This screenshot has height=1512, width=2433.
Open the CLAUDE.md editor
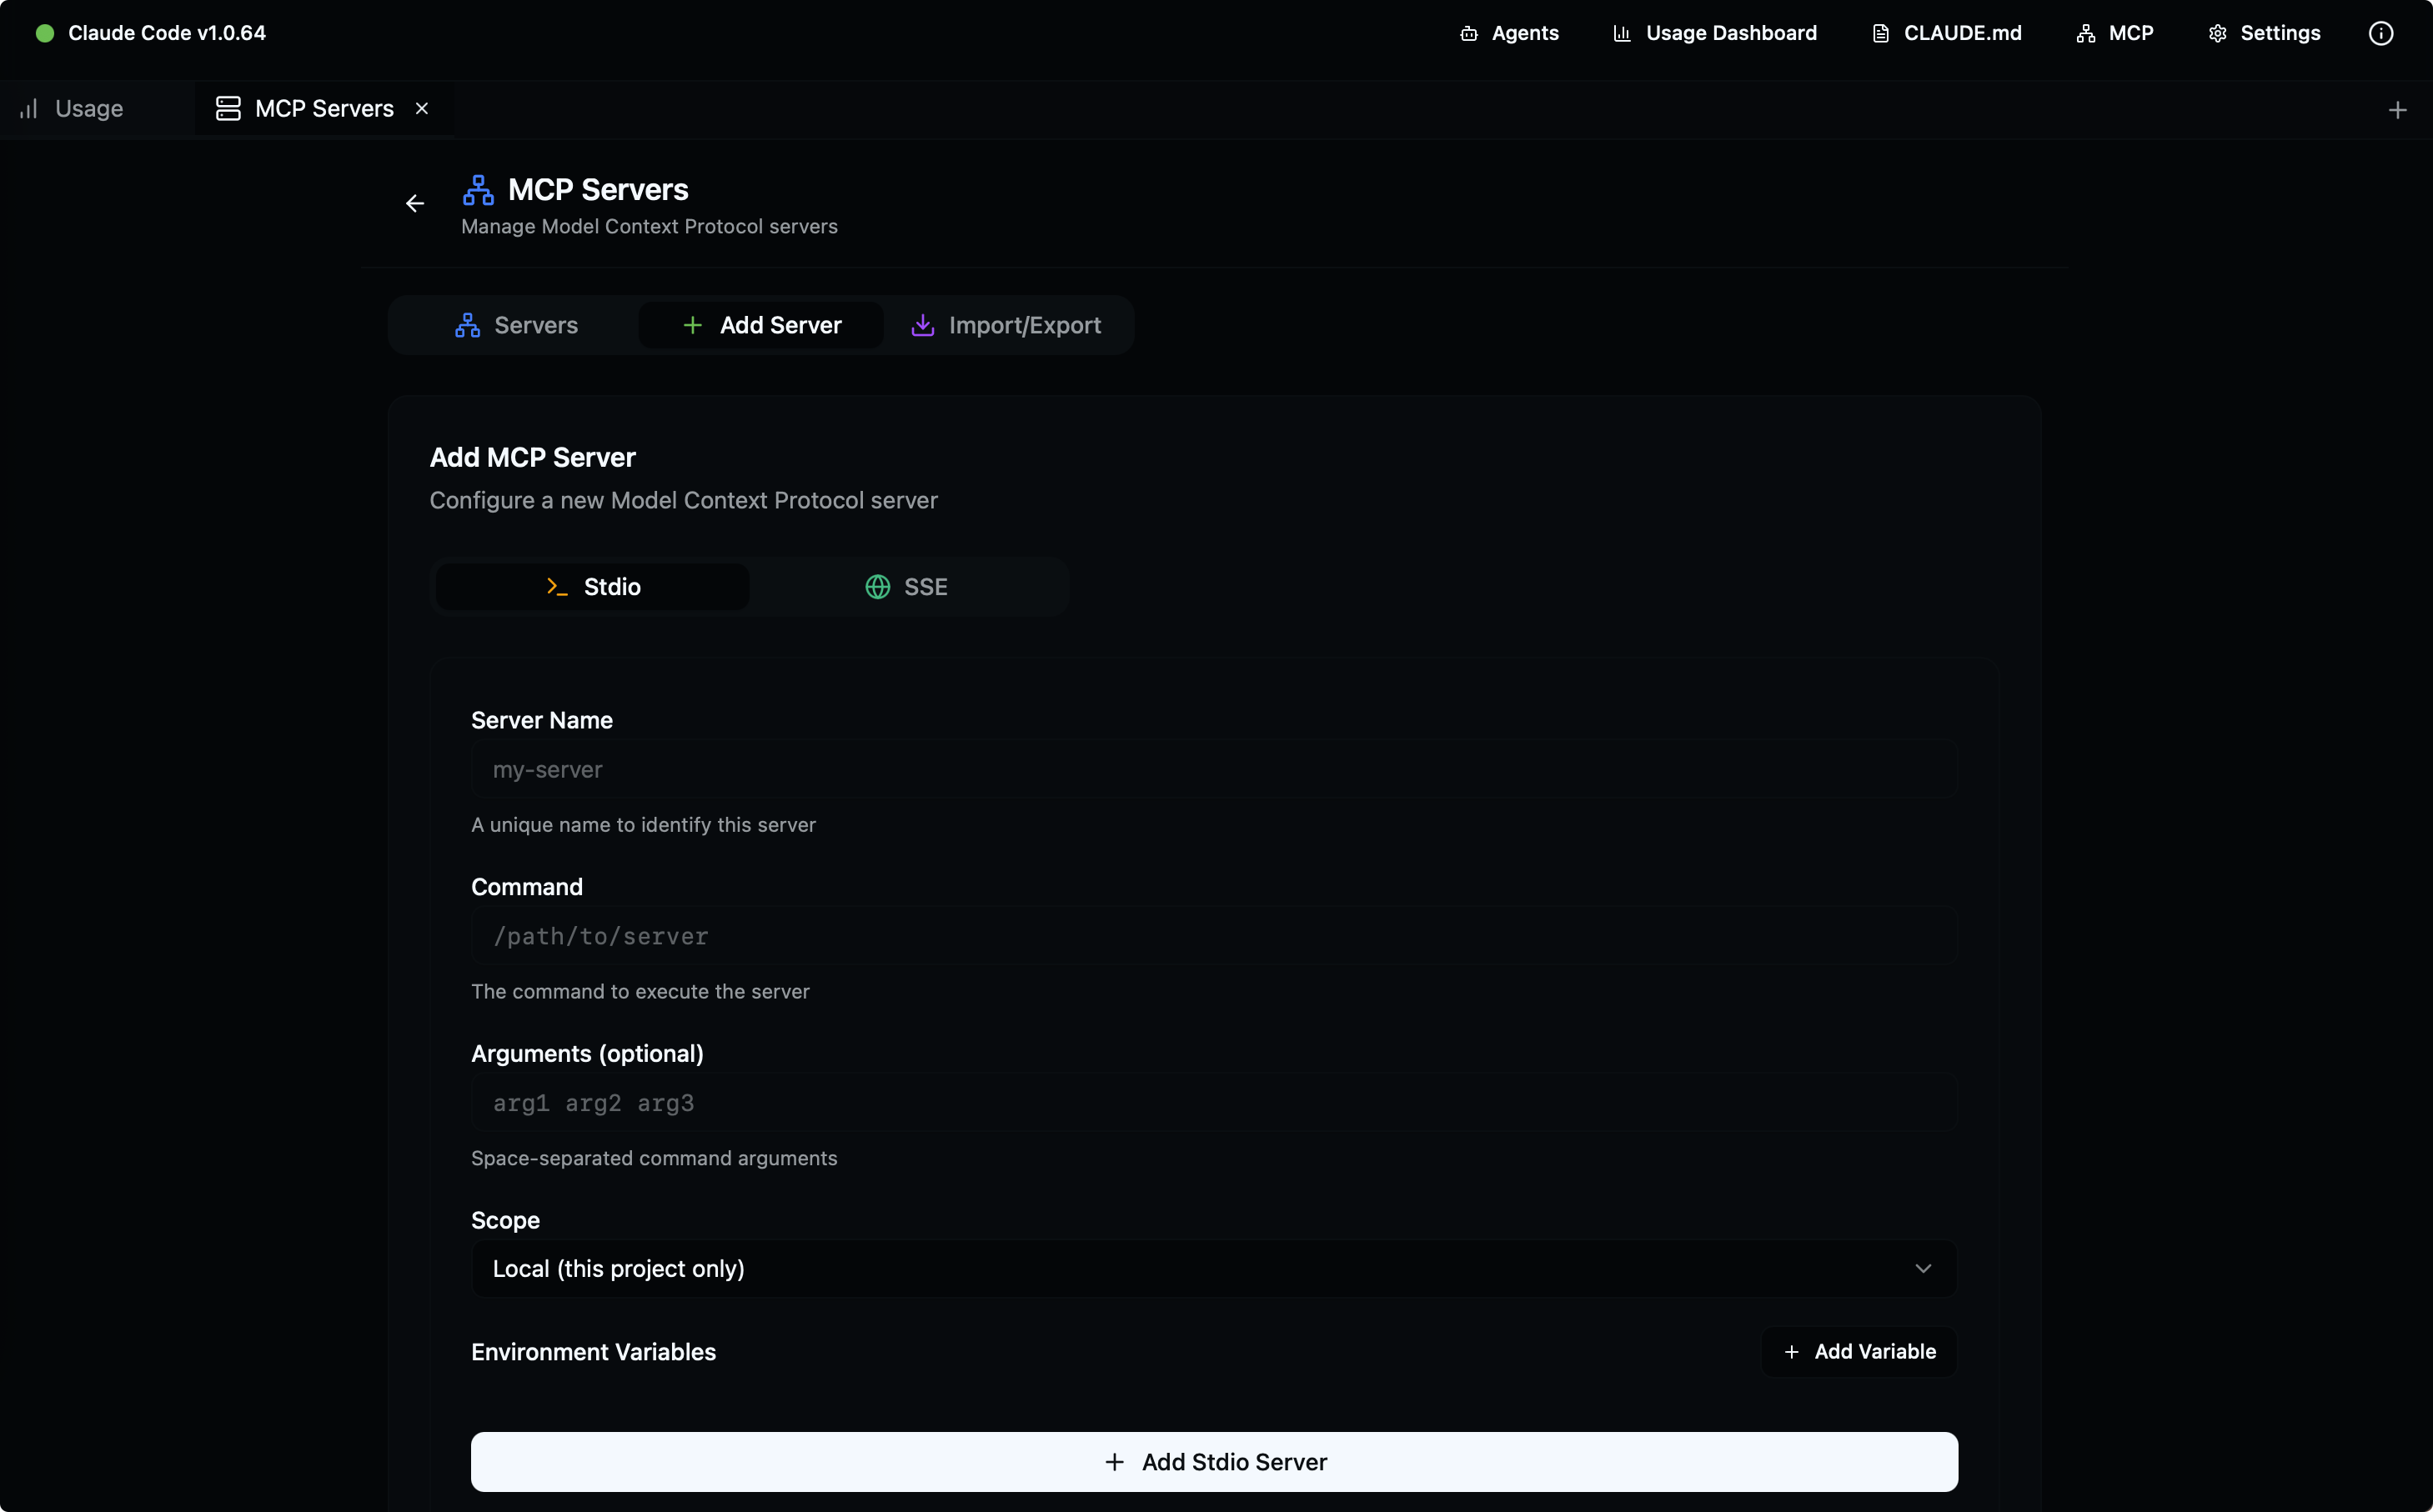pyautogui.click(x=1946, y=33)
